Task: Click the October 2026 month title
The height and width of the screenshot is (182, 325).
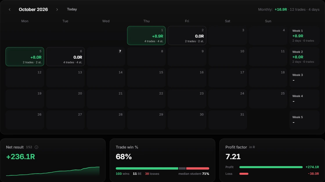Action: click(x=33, y=10)
